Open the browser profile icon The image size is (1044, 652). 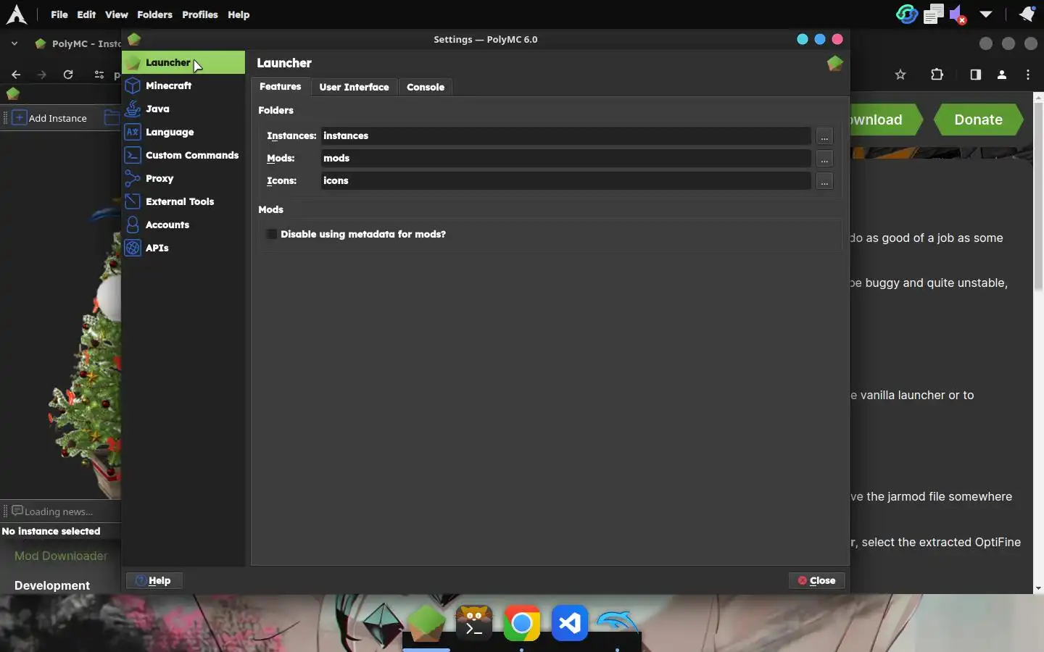pyautogui.click(x=1002, y=75)
